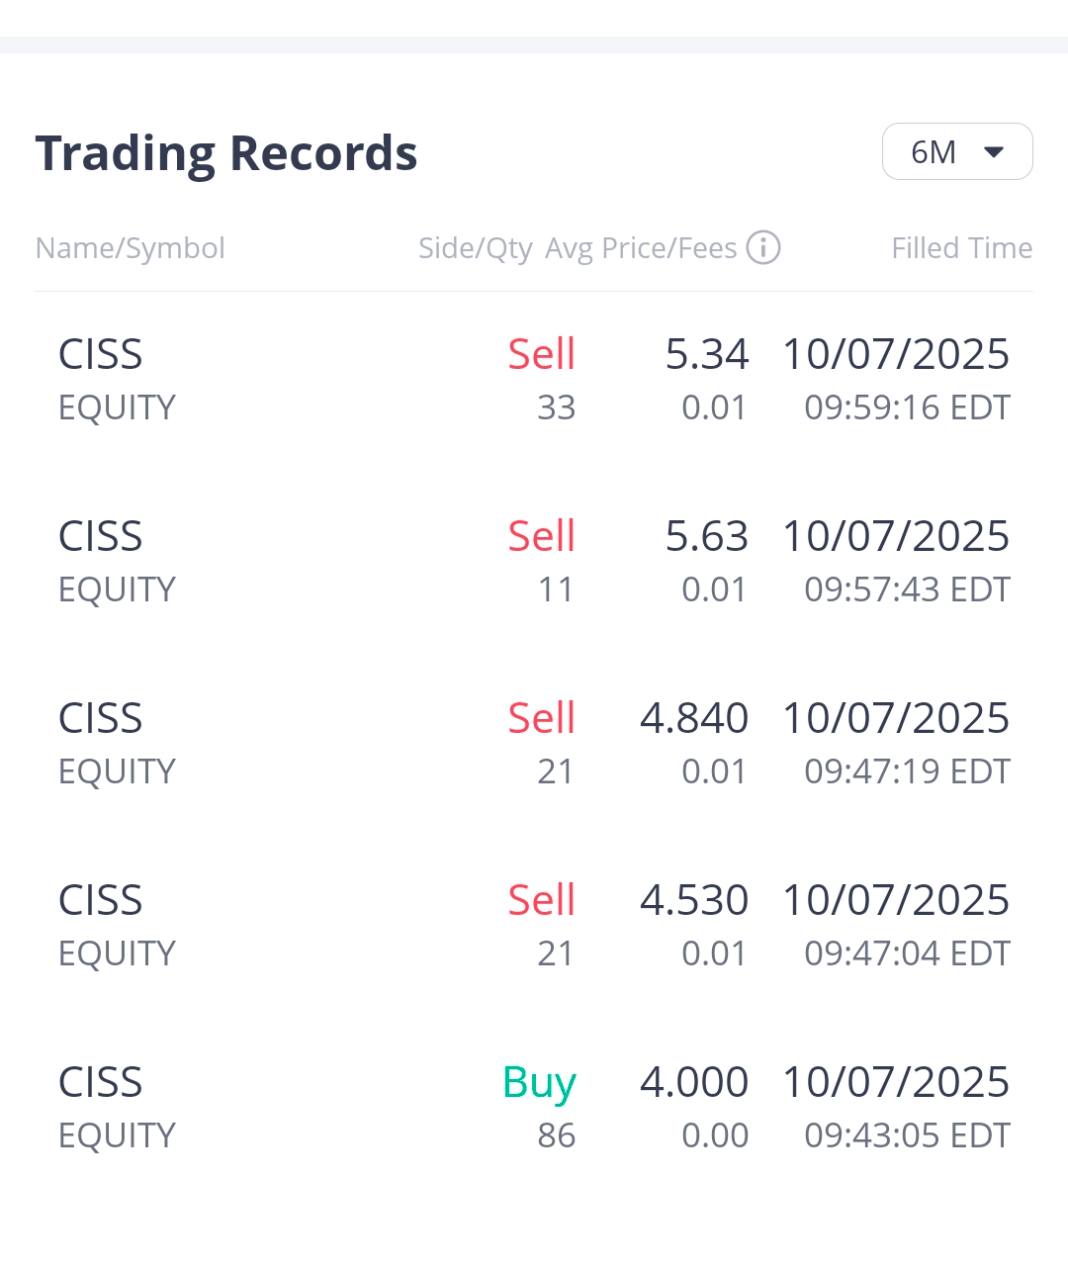1068x1269 pixels.
Task: Click the quantity 86 on buy order
Action: (556, 1135)
